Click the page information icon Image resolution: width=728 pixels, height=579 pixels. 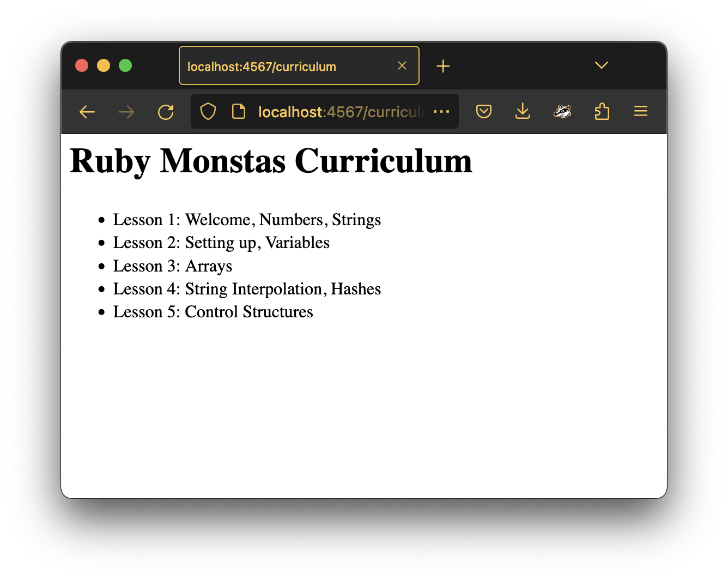tap(239, 111)
